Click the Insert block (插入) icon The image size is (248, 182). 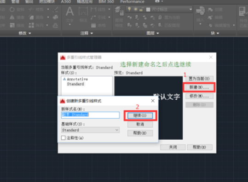(200, 11)
